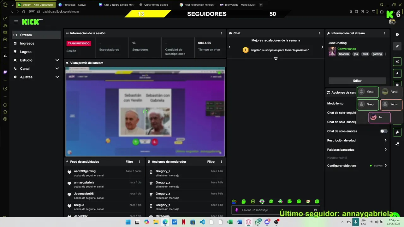404x227 pixels.
Task: Select Logros in the sidebar
Action: coord(36,52)
